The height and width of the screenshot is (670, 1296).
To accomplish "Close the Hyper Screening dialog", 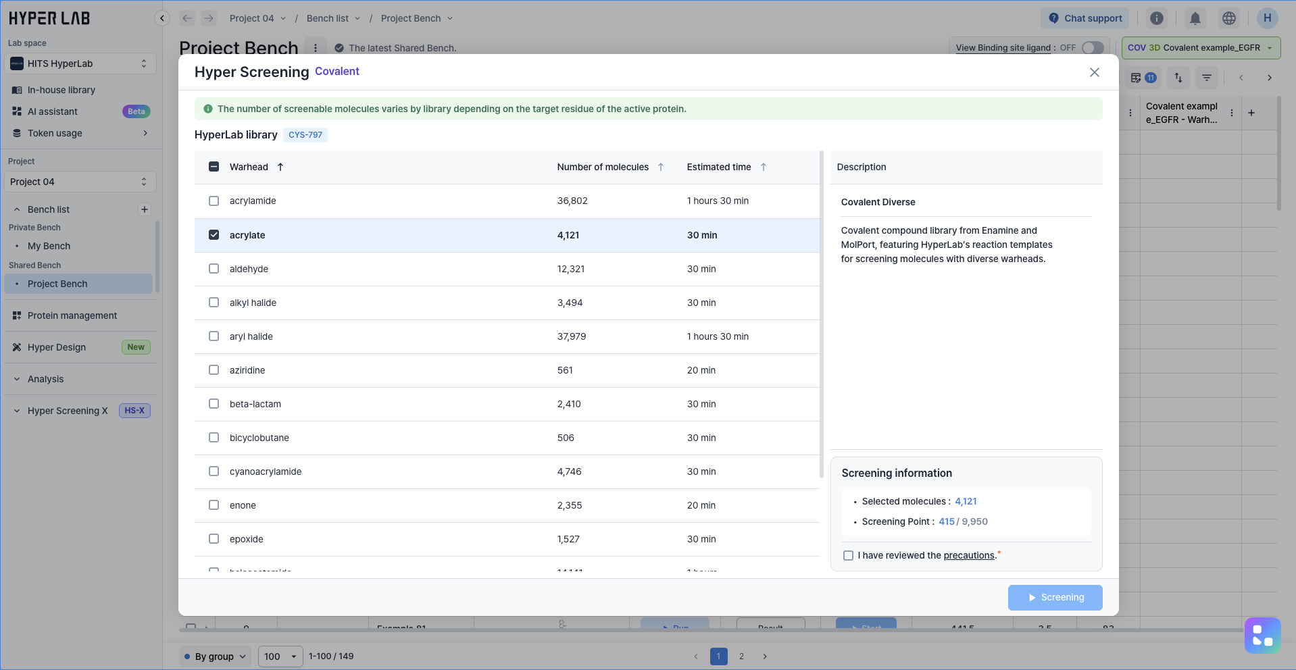I will coord(1094,72).
